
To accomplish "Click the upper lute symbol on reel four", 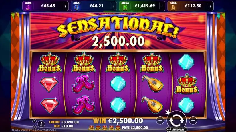I will pos(152,84).
